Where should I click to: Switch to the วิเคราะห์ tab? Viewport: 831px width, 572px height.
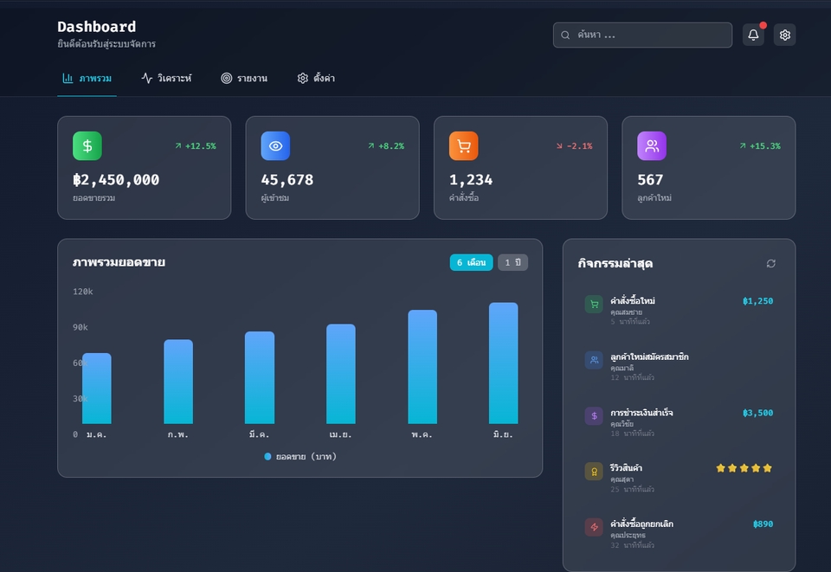166,78
